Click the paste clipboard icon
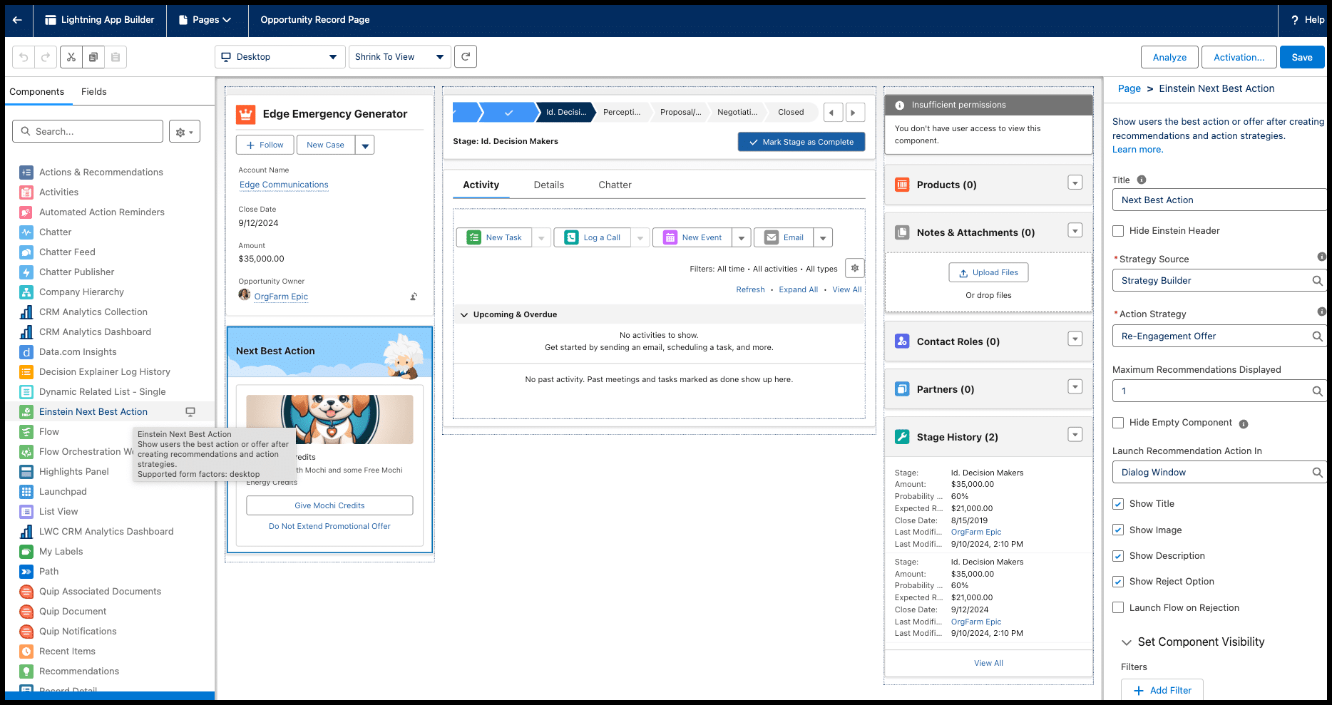1332x705 pixels. tap(116, 57)
